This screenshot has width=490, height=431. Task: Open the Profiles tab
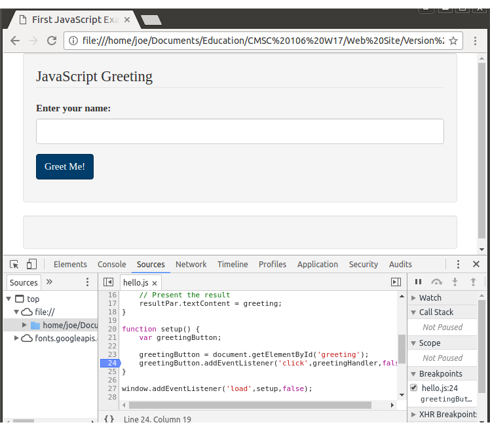273,265
